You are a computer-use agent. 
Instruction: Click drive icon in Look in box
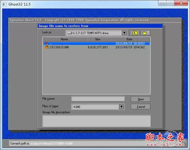[70, 33]
